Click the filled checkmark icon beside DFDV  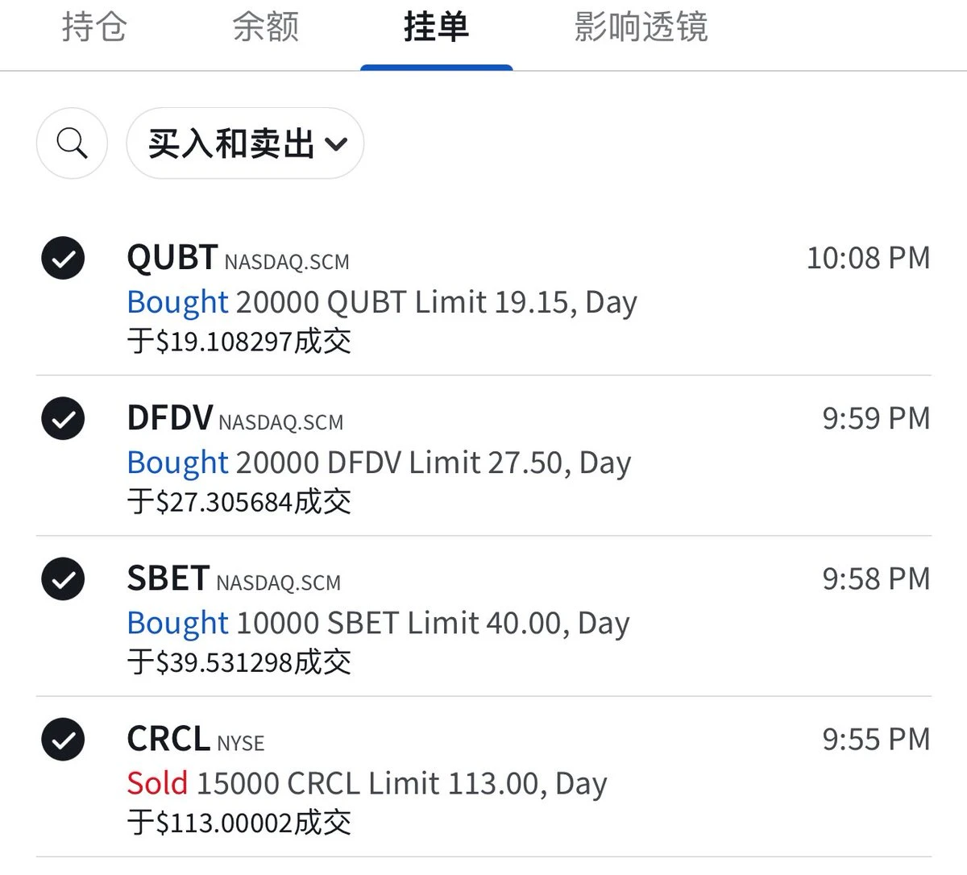click(x=63, y=418)
